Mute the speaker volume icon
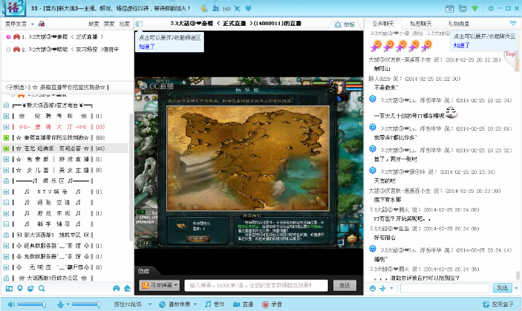Screen dimensions: 522x311 [9, 305]
